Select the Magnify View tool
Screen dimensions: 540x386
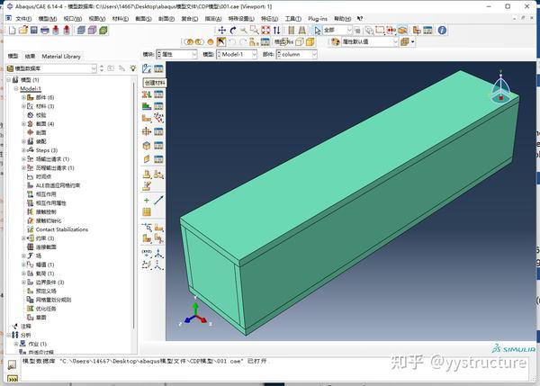click(244, 31)
